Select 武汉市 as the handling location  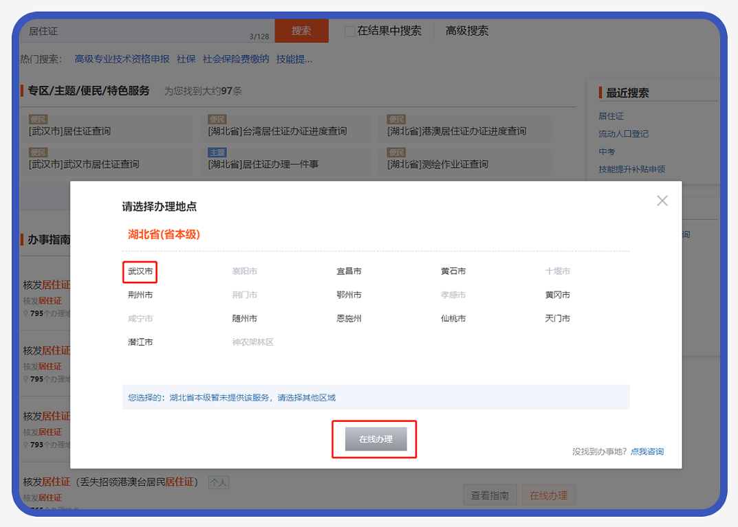[140, 271]
